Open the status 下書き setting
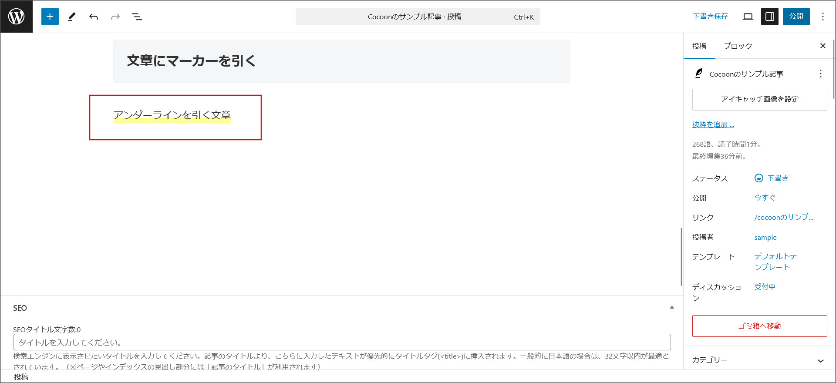 (x=772, y=178)
